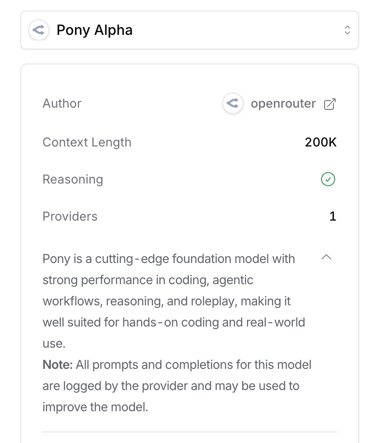Click the Context Length value of 200K
This screenshot has height=443, width=374.
[x=320, y=142]
